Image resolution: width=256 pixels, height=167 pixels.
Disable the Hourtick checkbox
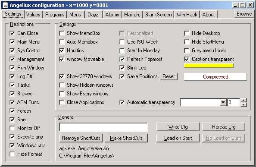click(62, 50)
